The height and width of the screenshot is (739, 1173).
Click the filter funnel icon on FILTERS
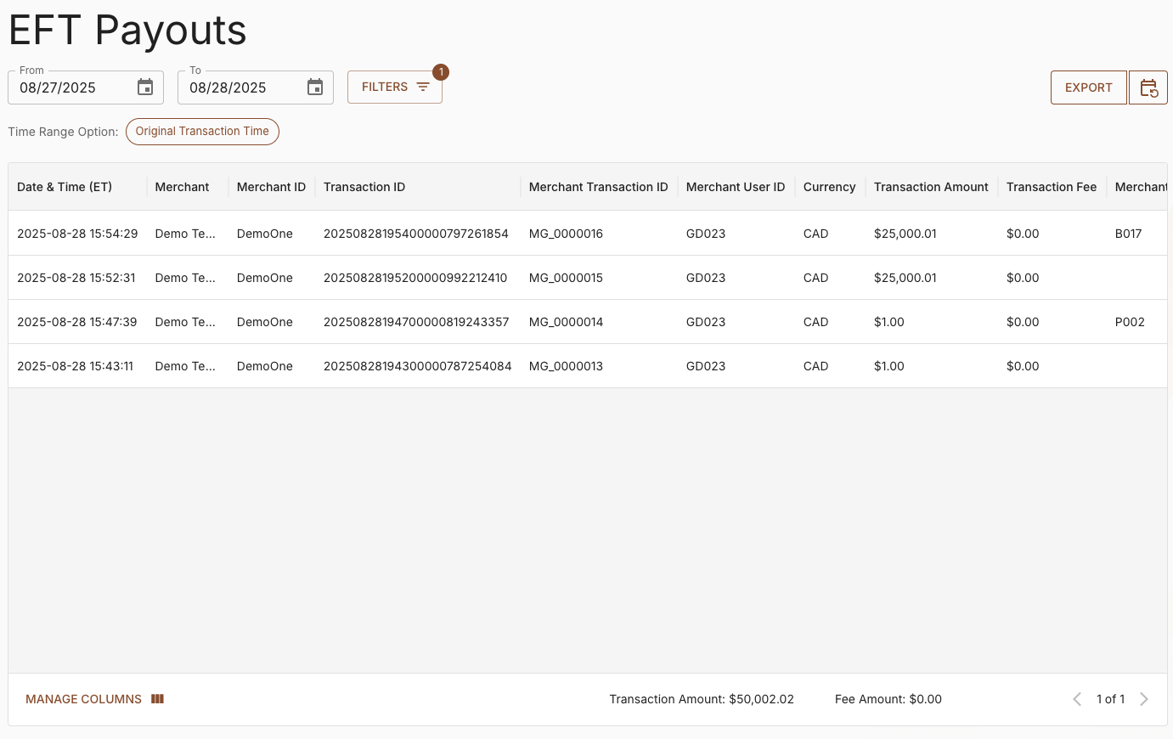click(422, 86)
